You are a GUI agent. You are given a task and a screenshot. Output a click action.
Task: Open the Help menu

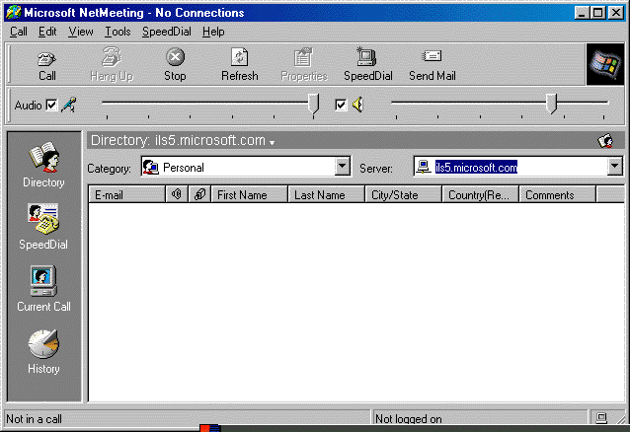(x=213, y=32)
